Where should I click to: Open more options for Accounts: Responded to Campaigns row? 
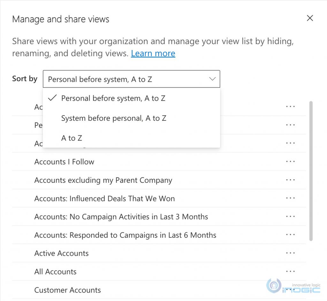tap(290, 235)
